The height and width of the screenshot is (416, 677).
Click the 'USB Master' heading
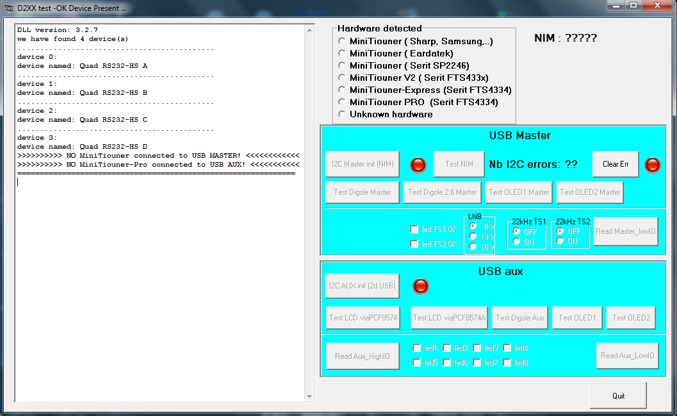pos(520,136)
